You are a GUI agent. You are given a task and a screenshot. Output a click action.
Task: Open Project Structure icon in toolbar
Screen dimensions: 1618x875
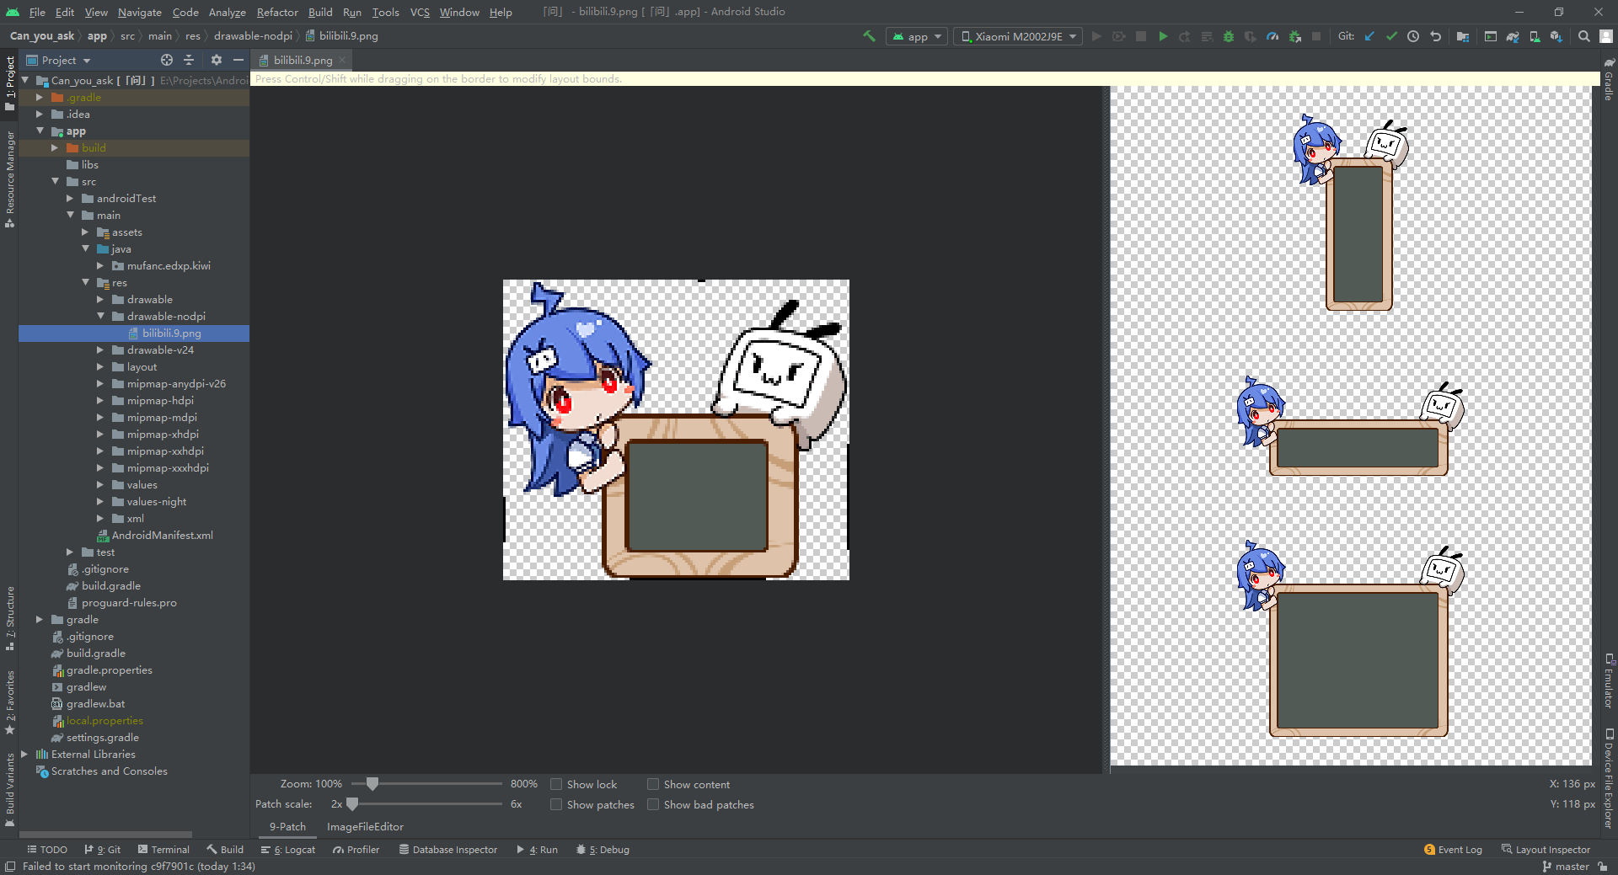pyautogui.click(x=1463, y=36)
